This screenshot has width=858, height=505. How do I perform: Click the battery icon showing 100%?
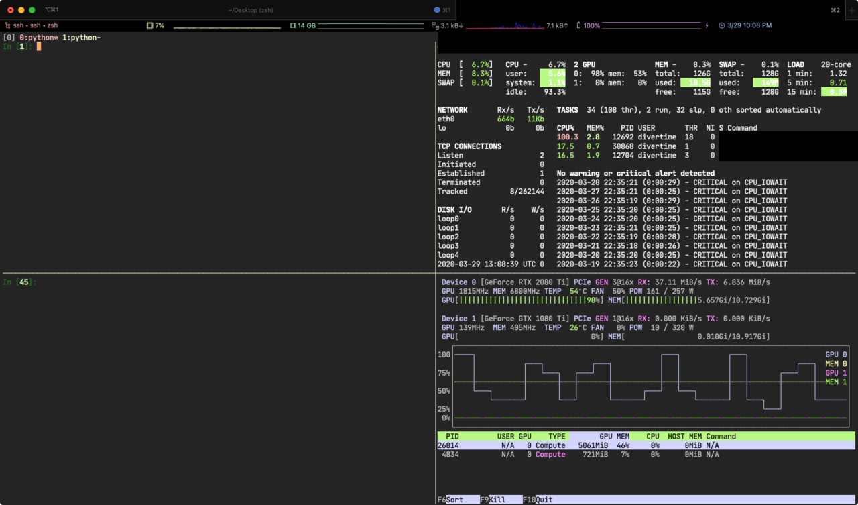pos(578,25)
